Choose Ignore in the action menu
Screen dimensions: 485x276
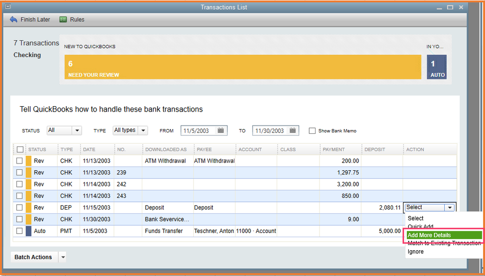click(416, 252)
